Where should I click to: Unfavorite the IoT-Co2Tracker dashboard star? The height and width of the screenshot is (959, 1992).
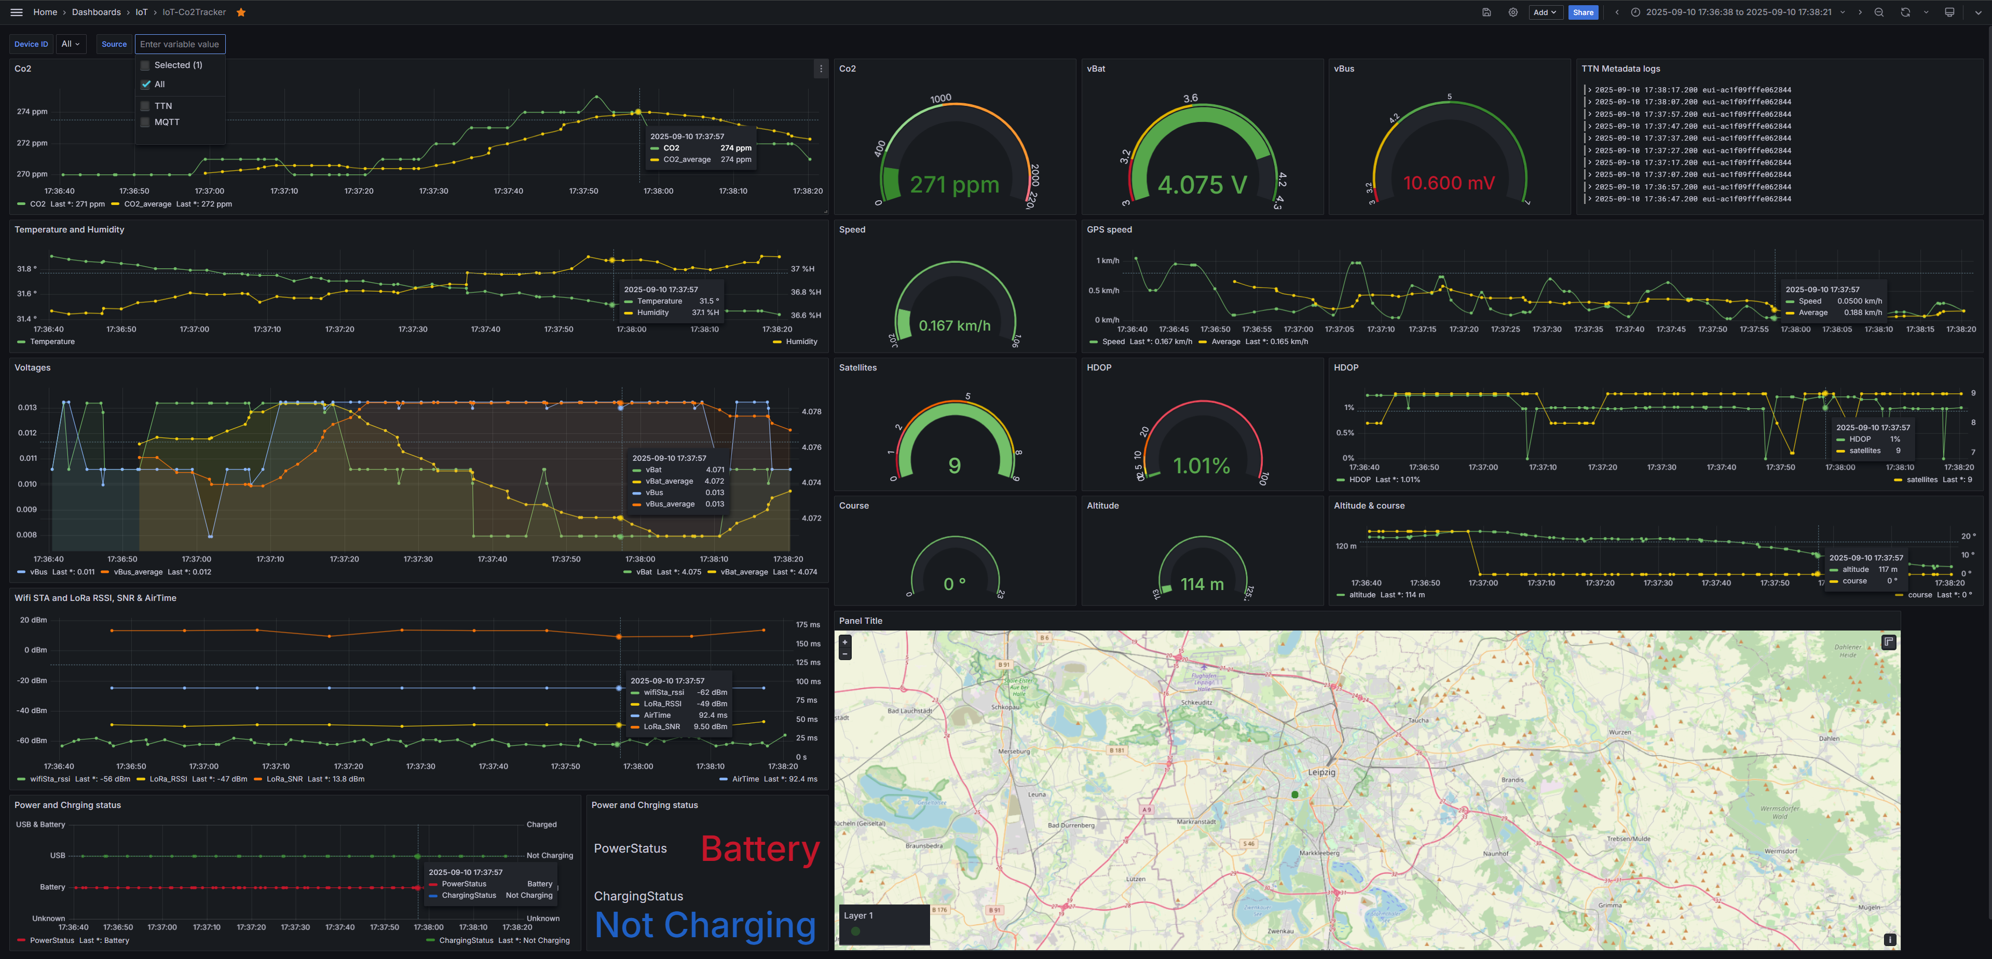point(240,11)
